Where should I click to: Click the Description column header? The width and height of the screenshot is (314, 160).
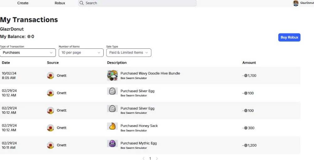point(117,62)
